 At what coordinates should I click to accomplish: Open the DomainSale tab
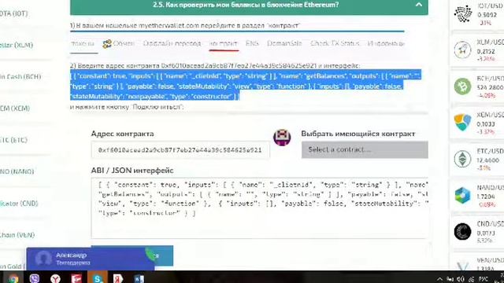point(284,43)
